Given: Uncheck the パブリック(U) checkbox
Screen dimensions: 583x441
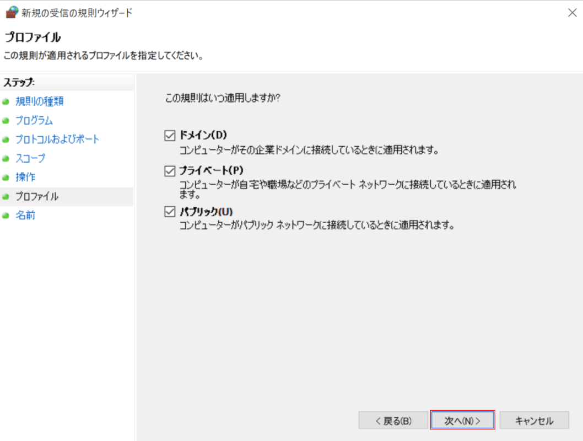Looking at the screenshot, I should [x=170, y=211].
